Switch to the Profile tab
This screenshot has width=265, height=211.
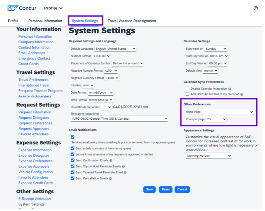pyautogui.click(x=13, y=21)
